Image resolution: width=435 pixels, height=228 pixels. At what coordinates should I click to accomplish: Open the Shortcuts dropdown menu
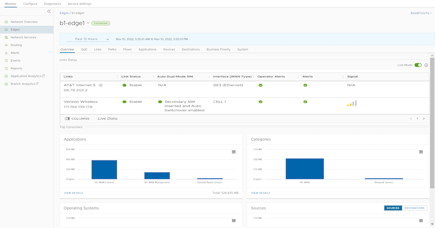pos(421,13)
